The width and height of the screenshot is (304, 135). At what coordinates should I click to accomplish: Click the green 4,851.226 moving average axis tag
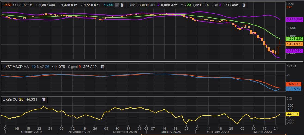coord(294,39)
